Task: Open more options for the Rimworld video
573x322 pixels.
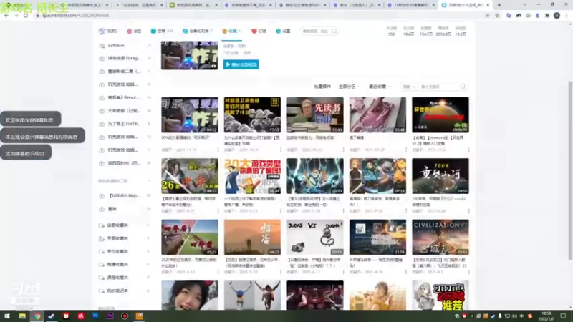Action: coord(468,150)
